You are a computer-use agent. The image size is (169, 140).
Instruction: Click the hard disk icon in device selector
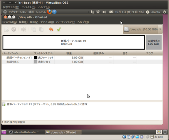[126, 29]
